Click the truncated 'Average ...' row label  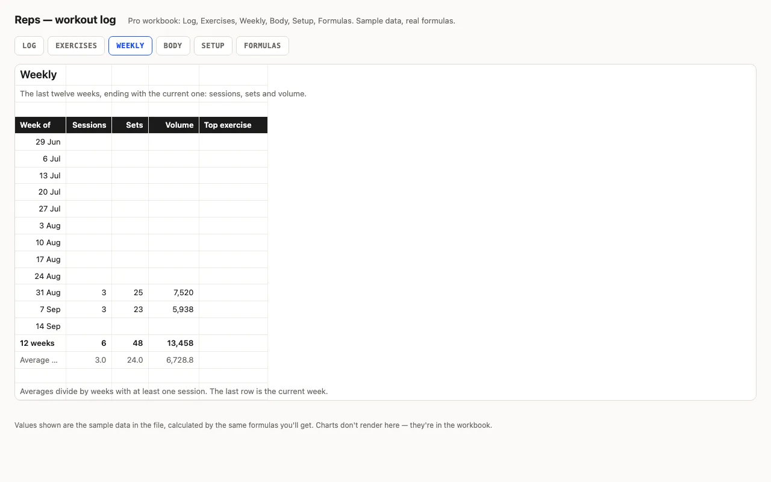(x=40, y=360)
